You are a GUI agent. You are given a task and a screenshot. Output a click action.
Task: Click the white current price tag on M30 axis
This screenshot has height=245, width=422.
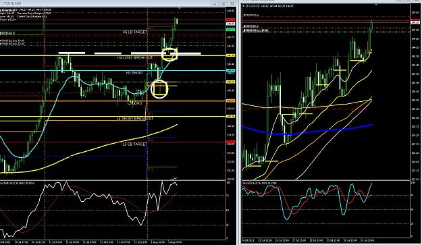pyautogui.click(x=231, y=24)
